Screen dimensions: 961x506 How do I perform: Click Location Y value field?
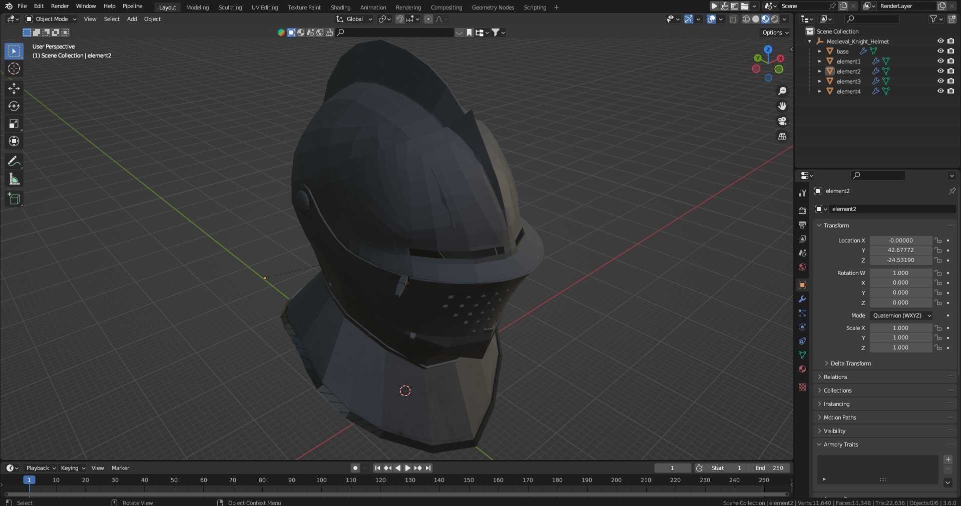pos(900,250)
